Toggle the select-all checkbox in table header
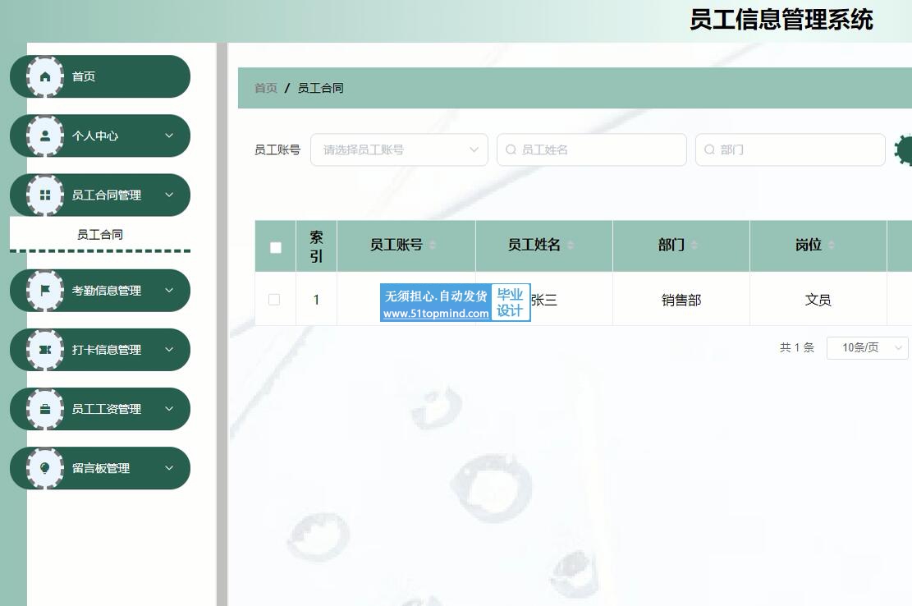Viewport: 912px width, 606px height. click(276, 247)
